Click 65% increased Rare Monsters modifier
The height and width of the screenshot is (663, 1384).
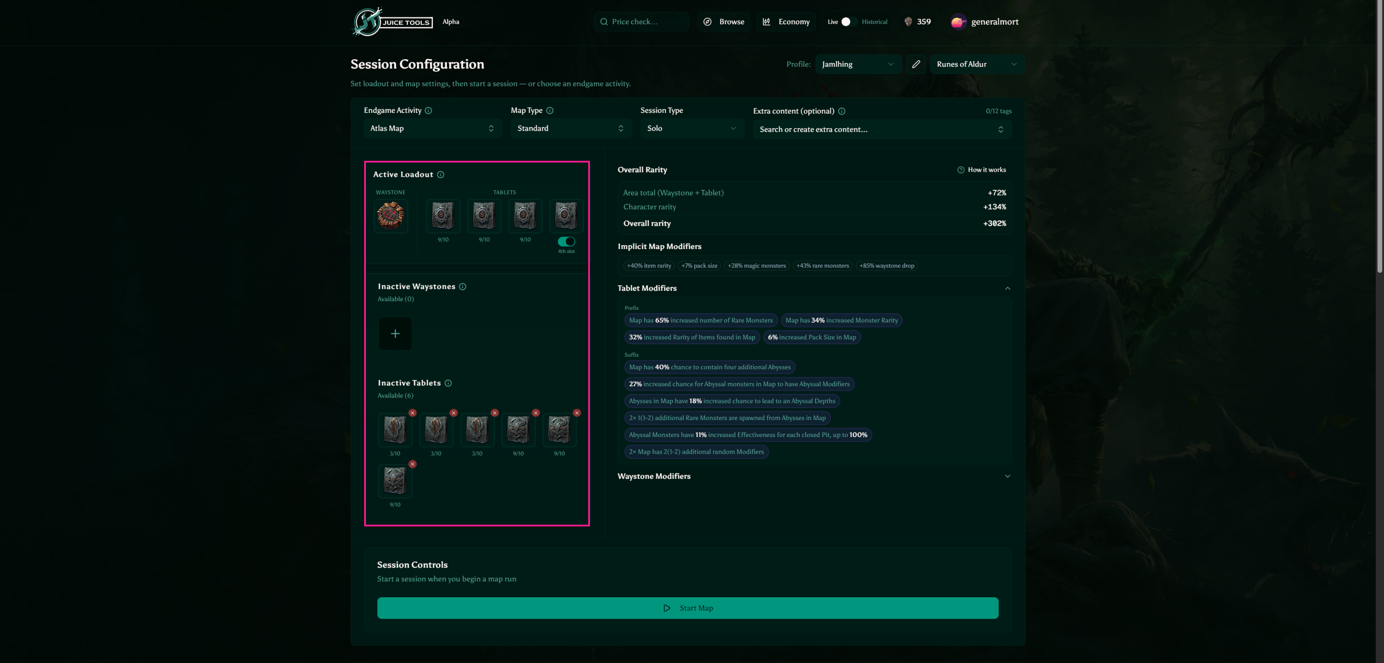(701, 321)
